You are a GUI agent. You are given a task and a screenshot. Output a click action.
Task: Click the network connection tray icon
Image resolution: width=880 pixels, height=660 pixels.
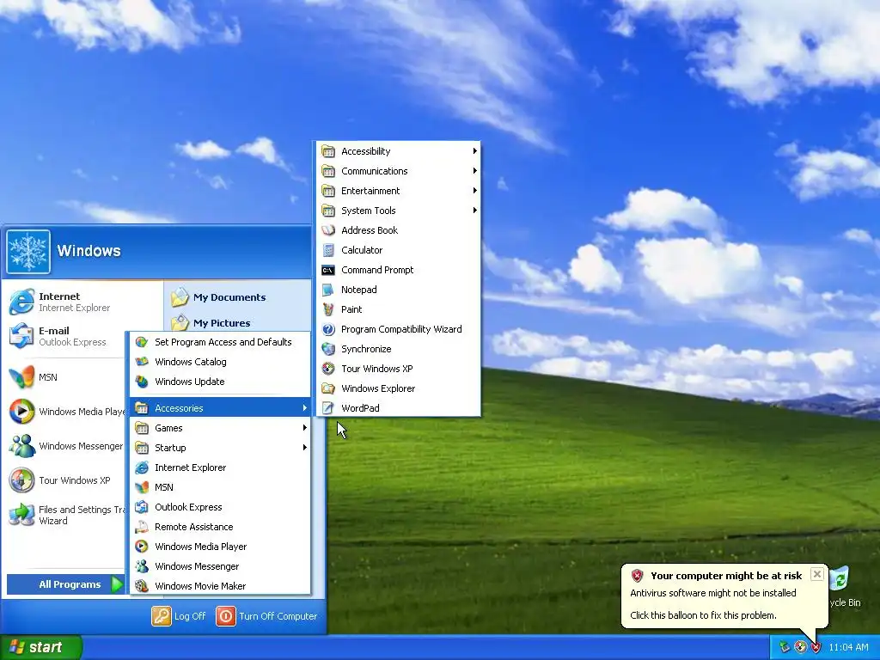pos(785,647)
